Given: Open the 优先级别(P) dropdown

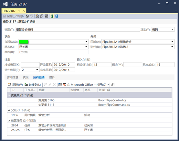Looking at the screenshot, I should (x=37, y=70).
